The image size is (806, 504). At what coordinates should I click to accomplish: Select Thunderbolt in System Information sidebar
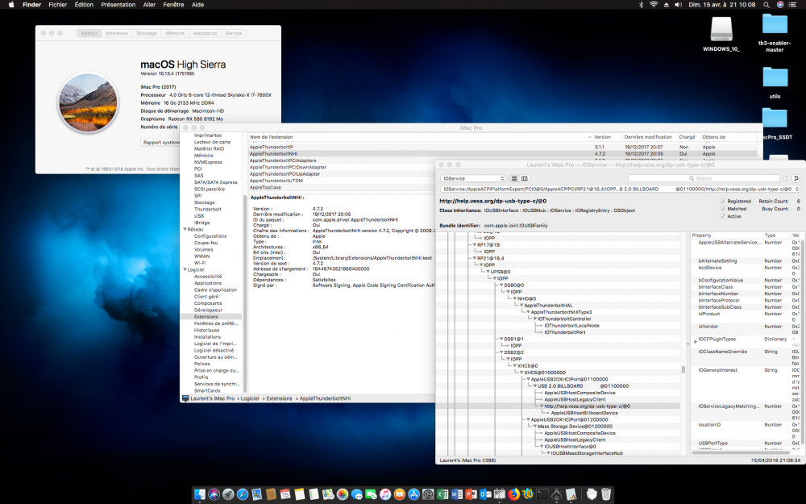tap(208, 210)
